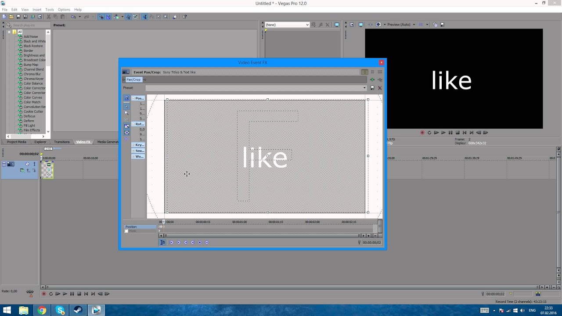Toggle Lock Aspect Ratio in Pan/Crop
Viewport: 562px width, 316px height.
[x=126, y=126]
